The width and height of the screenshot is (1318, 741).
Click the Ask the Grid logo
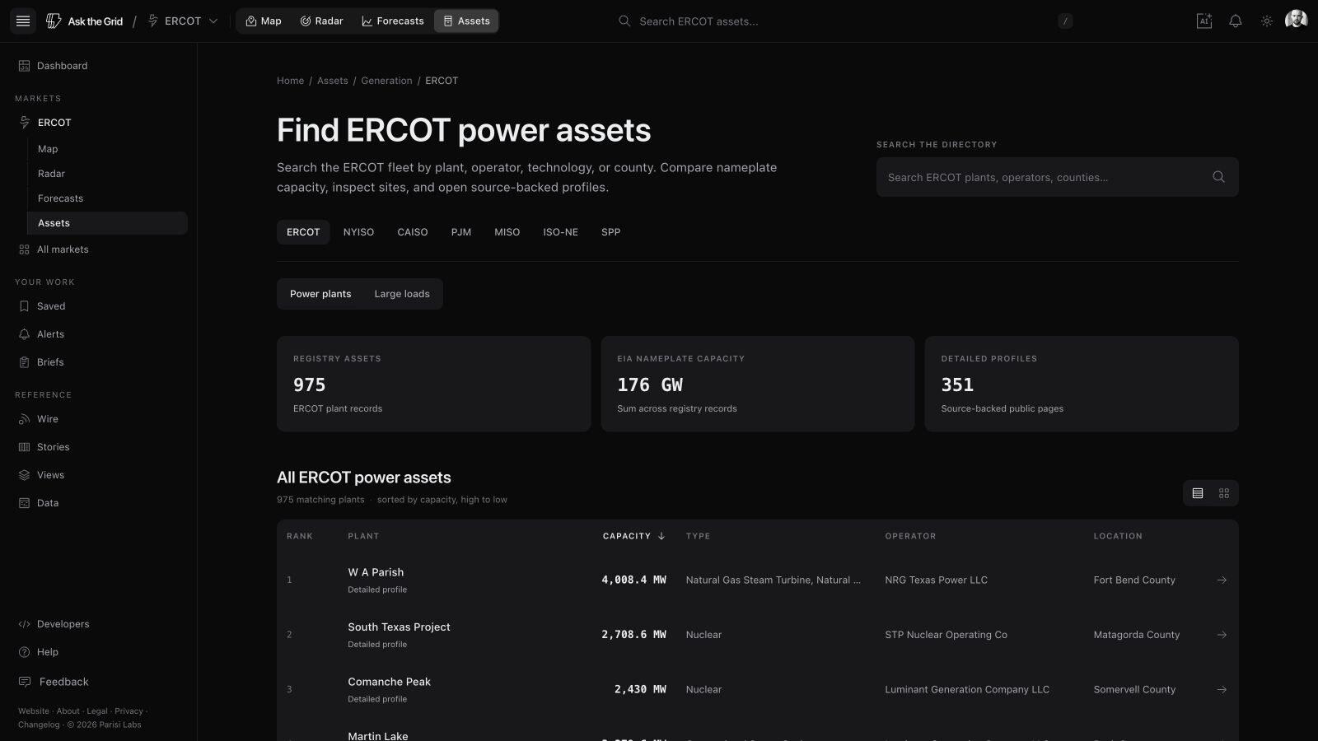point(85,21)
